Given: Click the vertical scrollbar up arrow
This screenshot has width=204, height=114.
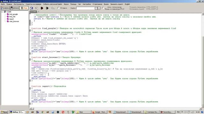Looking at the screenshot, I should click(203, 14).
